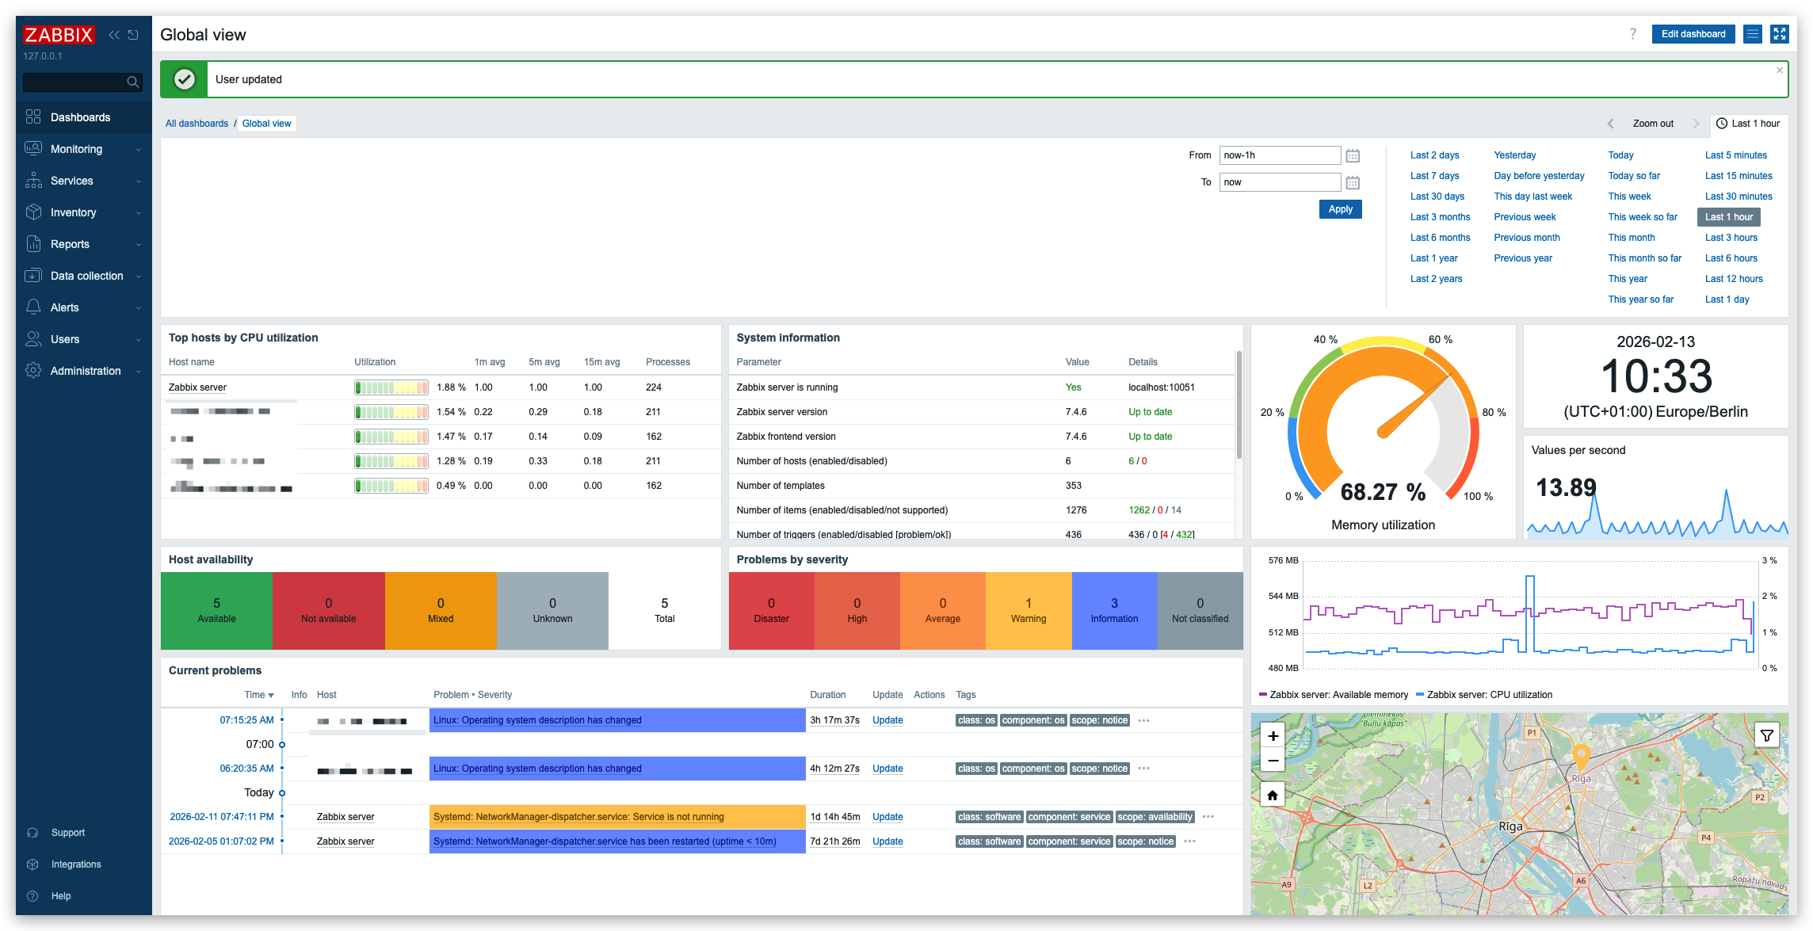Select Yesterday time range

[1514, 155]
